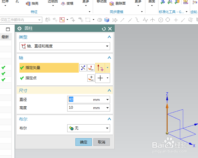Open the 直径 mm unit dropdown
The width and height of the screenshot is (198, 158).
(x=107, y=100)
